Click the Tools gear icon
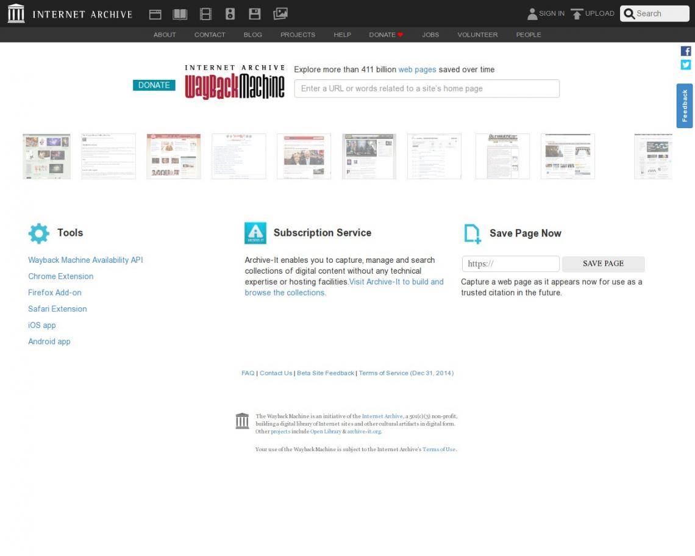The width and height of the screenshot is (695, 556). pyautogui.click(x=39, y=233)
